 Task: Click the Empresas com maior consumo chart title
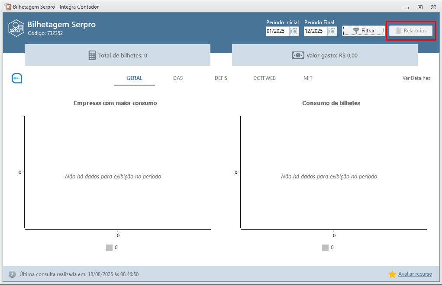pos(115,103)
